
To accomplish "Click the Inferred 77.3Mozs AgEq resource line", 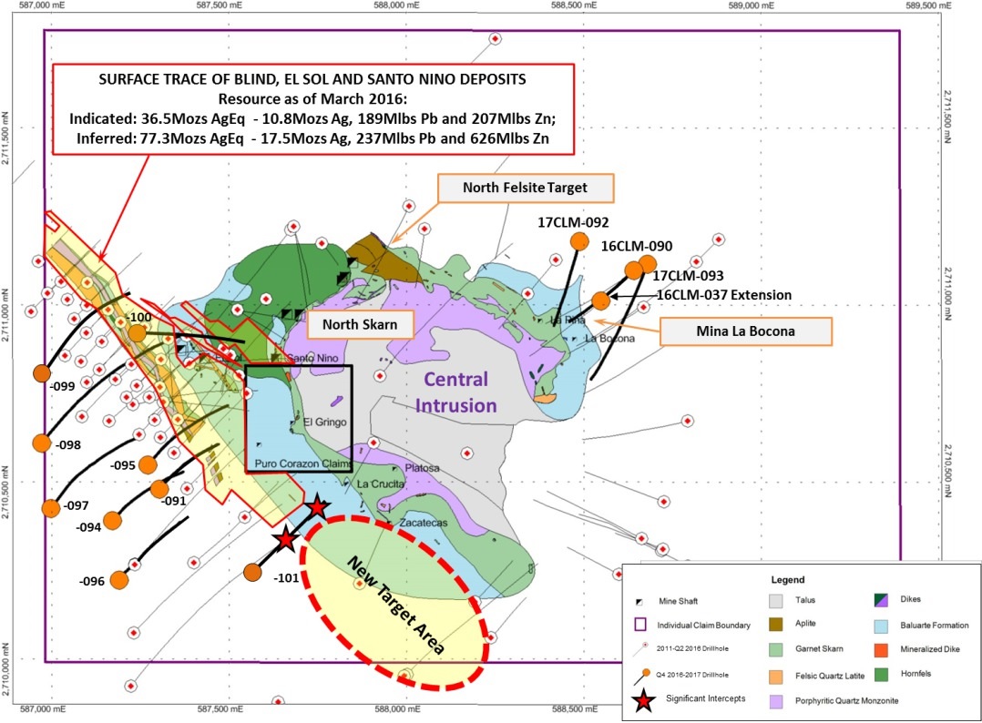I will pos(312,138).
